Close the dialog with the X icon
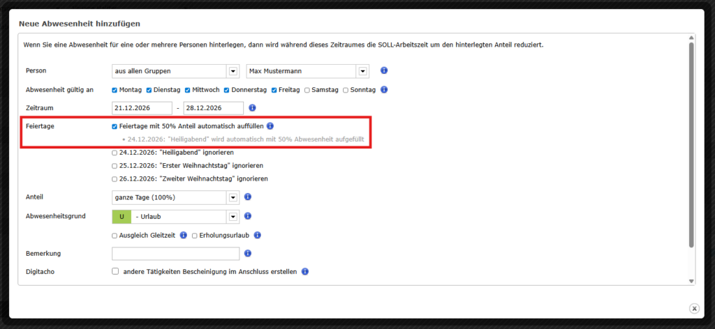Image resolution: width=715 pixels, height=329 pixels. coord(694,308)
